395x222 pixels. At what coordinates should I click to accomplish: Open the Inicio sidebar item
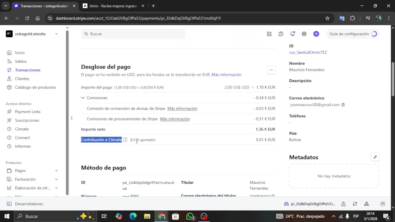coord(20,53)
